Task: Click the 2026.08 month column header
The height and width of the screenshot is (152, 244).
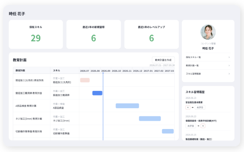Action: pyautogui.click(x=95, y=71)
